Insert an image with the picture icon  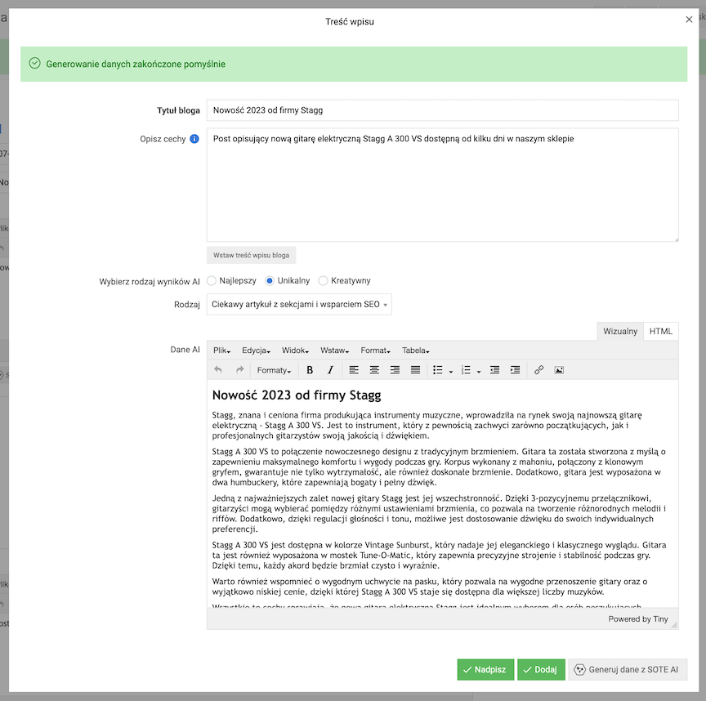pyautogui.click(x=559, y=370)
